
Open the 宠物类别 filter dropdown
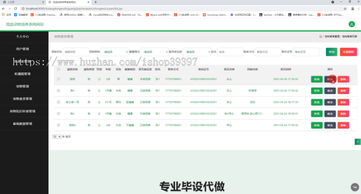click(115, 52)
